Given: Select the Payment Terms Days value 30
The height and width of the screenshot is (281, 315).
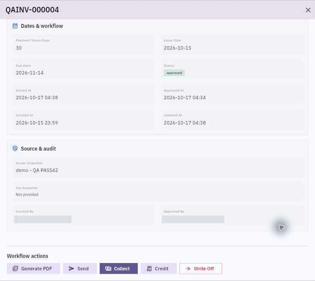Looking at the screenshot, I should (19, 48).
